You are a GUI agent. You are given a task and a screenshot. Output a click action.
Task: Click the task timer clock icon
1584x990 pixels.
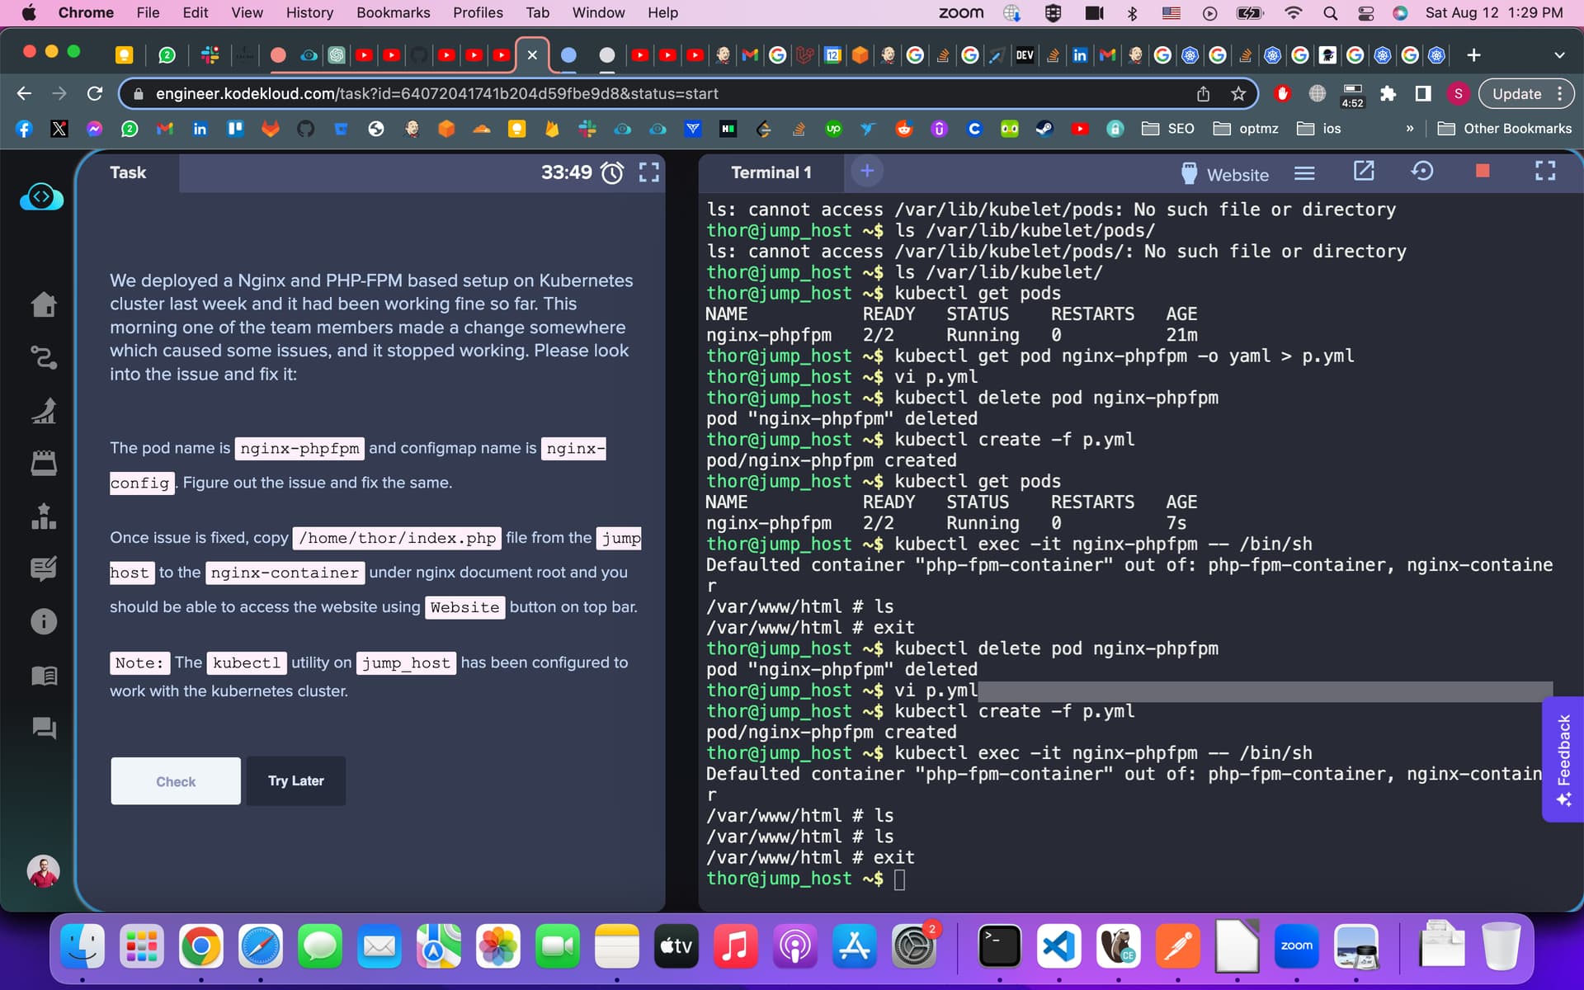[x=612, y=172]
